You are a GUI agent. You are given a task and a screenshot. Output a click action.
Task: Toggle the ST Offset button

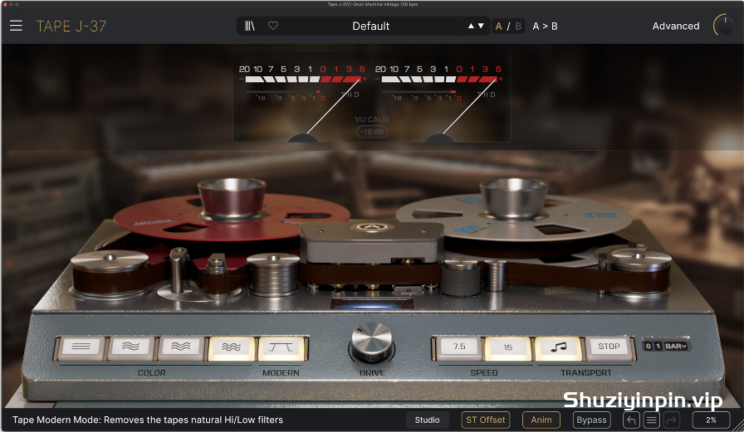486,420
